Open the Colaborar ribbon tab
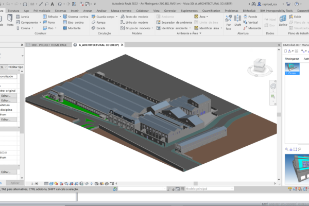The image size is (309, 206). coord(142,11)
